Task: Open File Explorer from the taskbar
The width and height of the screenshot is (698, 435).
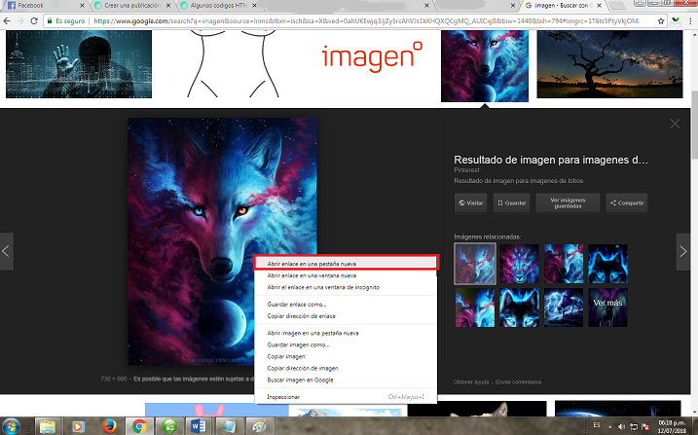Action: point(47,426)
